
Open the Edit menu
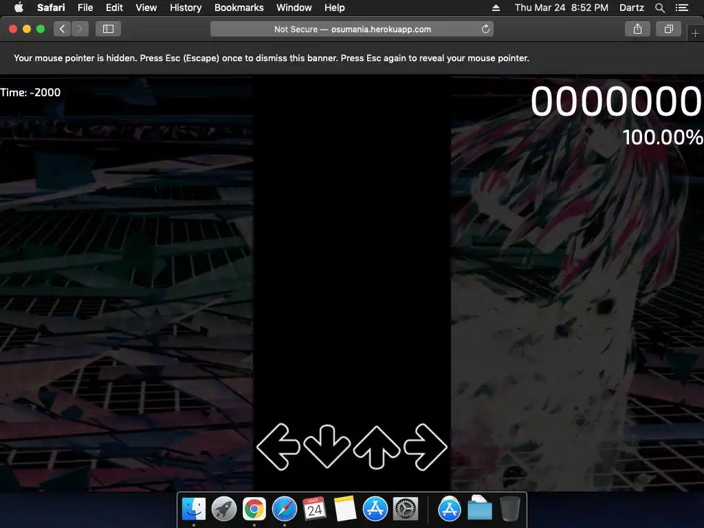tap(114, 8)
